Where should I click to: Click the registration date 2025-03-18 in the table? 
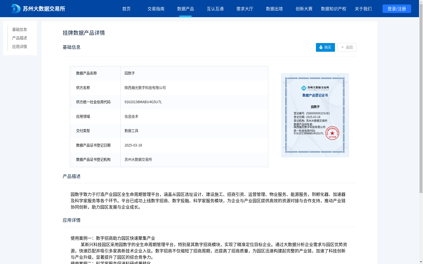click(x=133, y=145)
